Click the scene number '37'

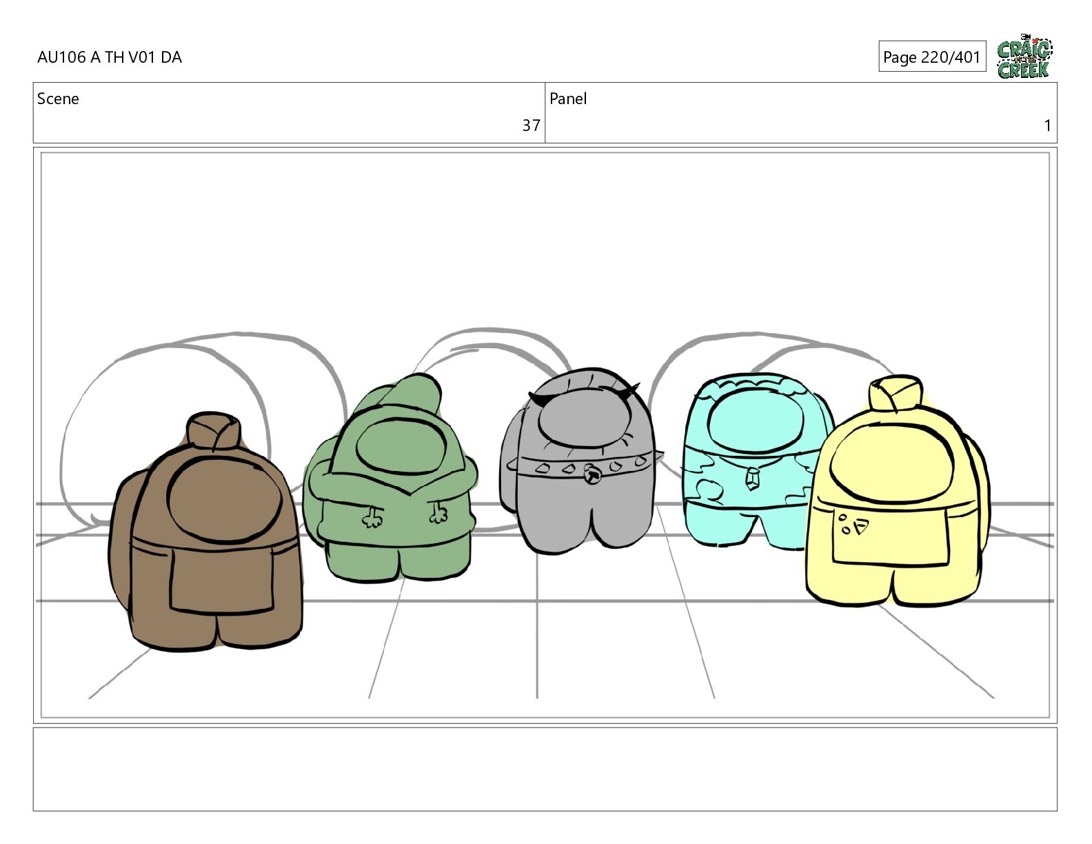coord(531,125)
